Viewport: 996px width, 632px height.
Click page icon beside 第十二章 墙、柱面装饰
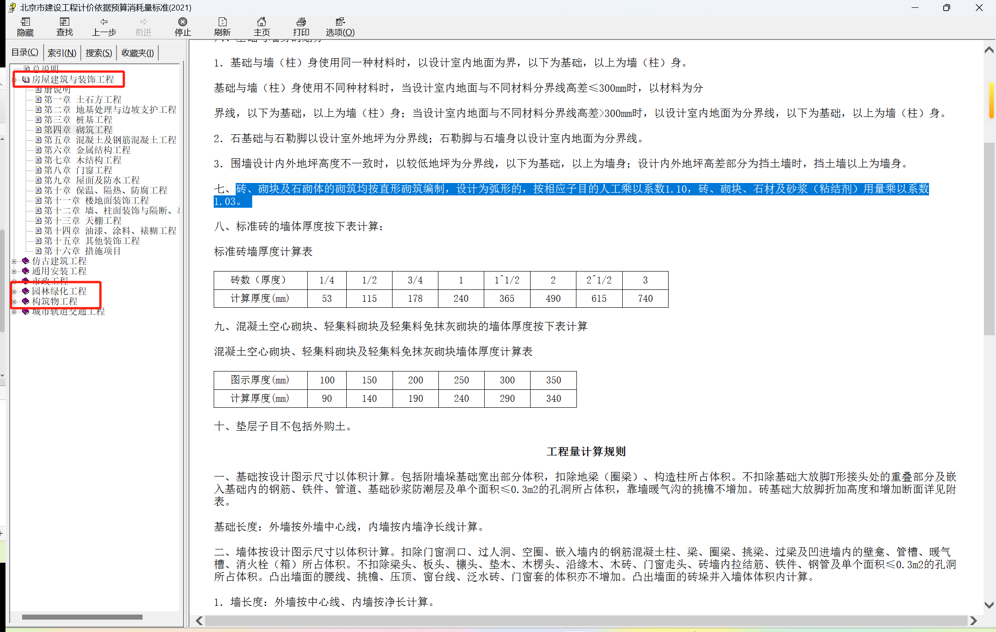click(x=39, y=211)
